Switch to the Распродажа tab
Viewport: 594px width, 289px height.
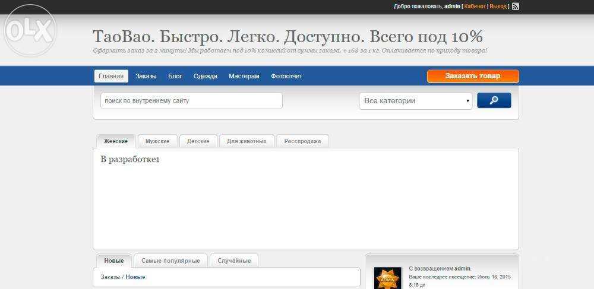(x=303, y=141)
